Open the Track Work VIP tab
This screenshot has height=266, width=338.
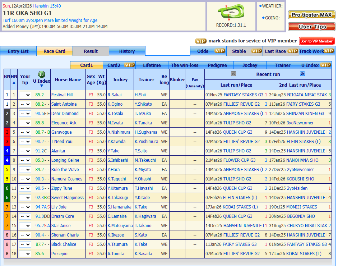tap(317, 51)
